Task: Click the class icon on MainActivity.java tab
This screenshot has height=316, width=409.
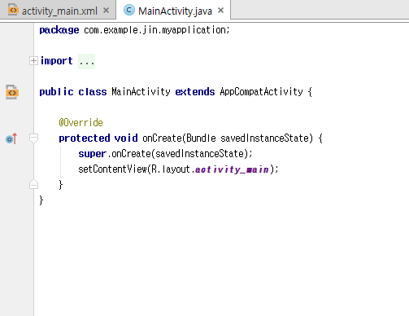Action: (129, 10)
